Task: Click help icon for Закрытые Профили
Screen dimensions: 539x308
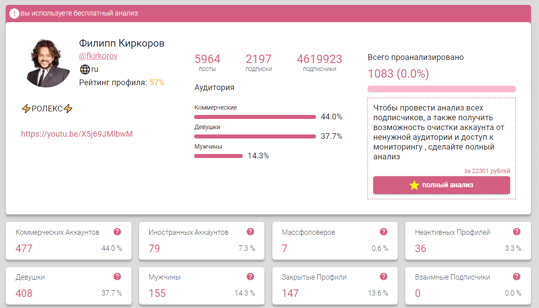Action: coord(383,276)
